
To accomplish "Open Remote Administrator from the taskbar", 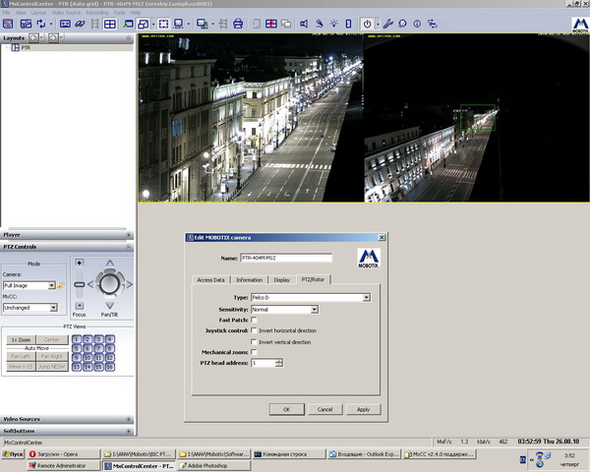I will (x=64, y=465).
